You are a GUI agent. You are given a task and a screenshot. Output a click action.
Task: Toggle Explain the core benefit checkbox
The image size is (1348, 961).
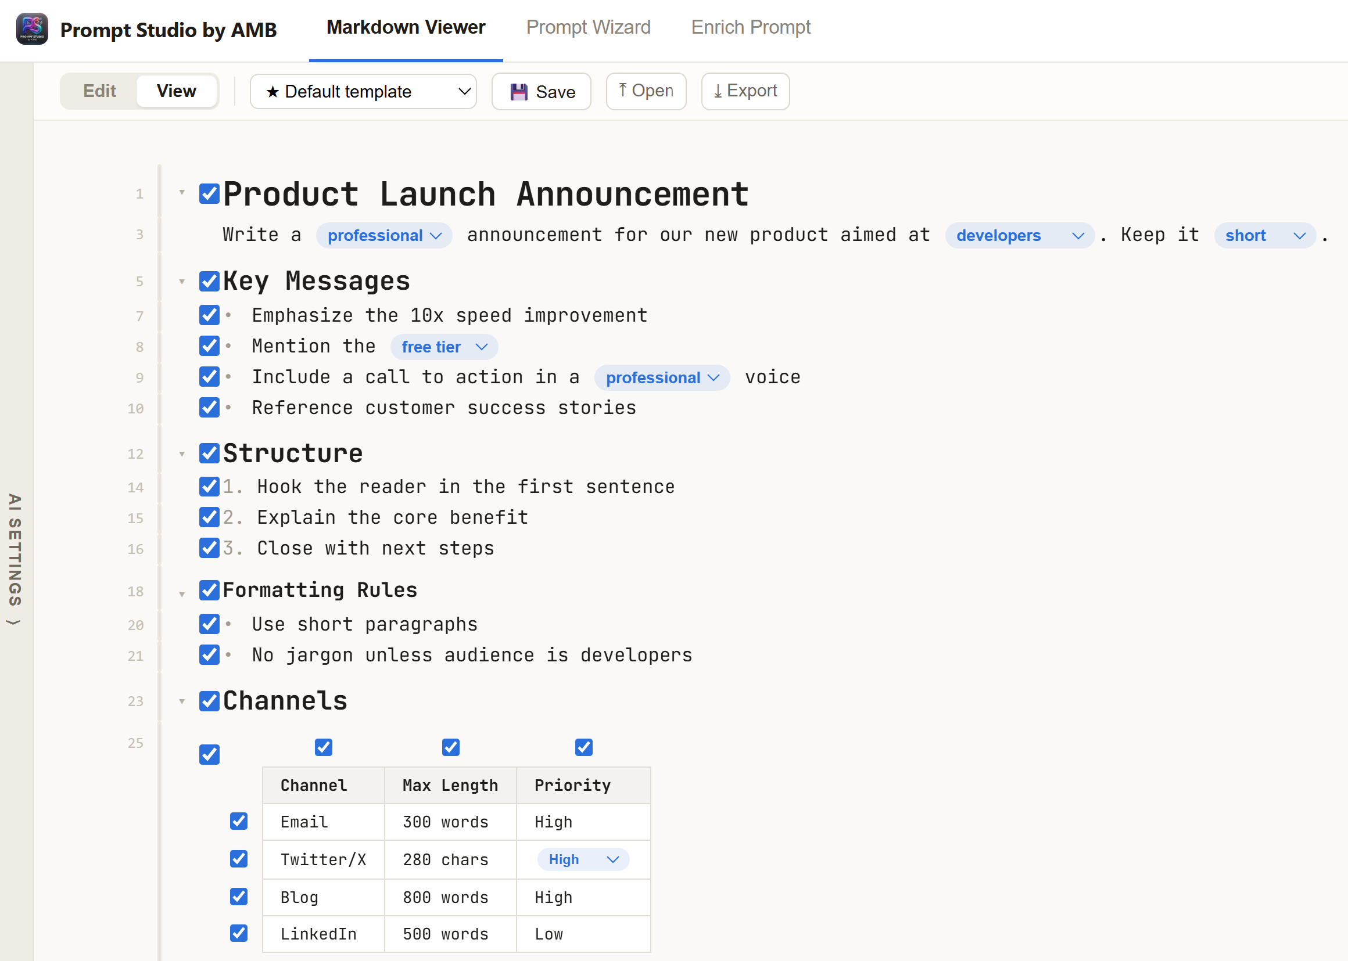[x=209, y=517]
